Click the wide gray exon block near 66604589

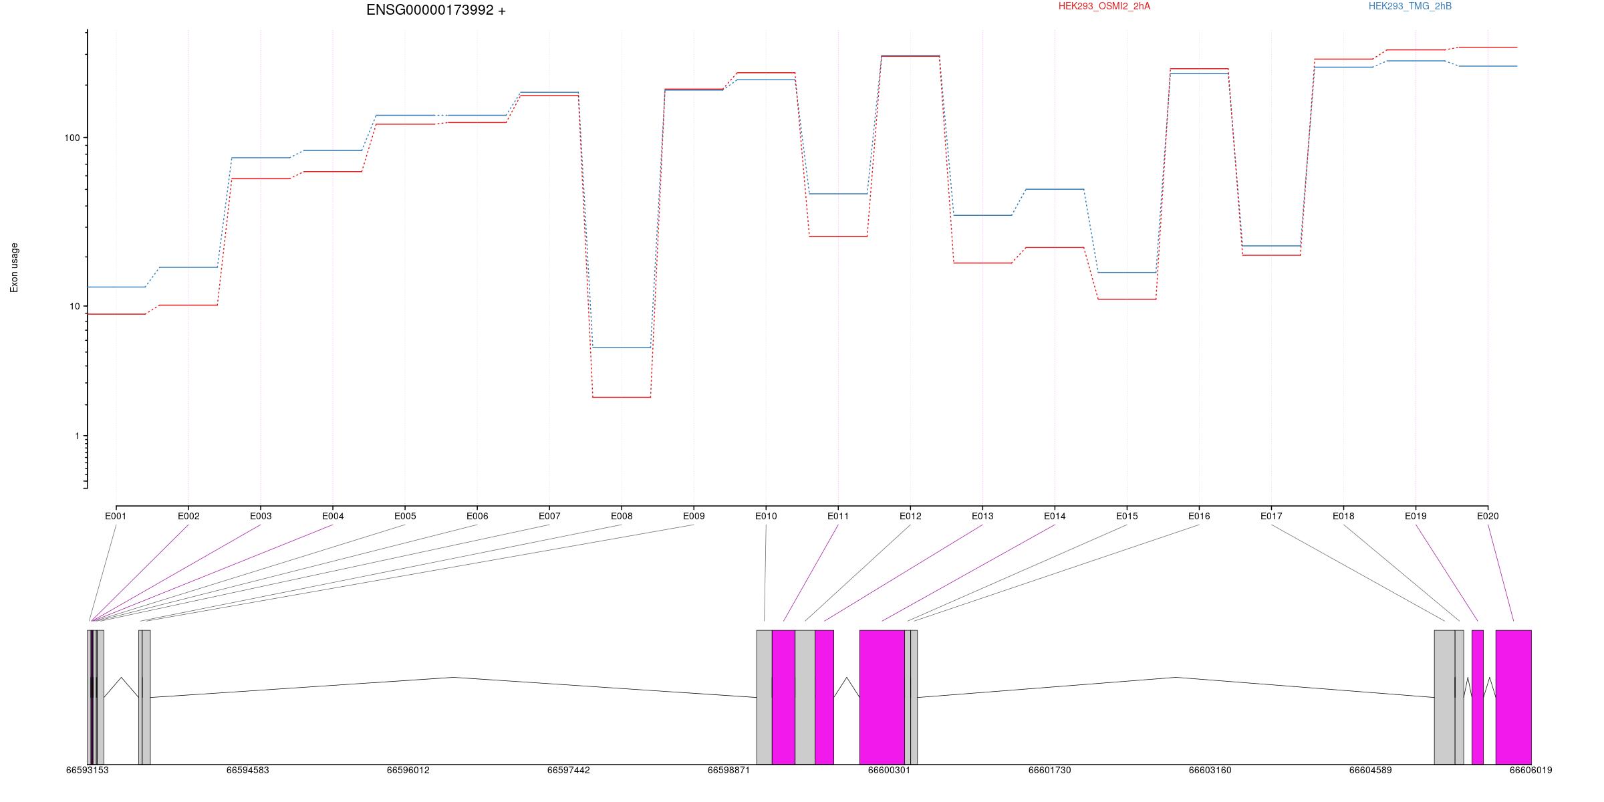click(1444, 697)
